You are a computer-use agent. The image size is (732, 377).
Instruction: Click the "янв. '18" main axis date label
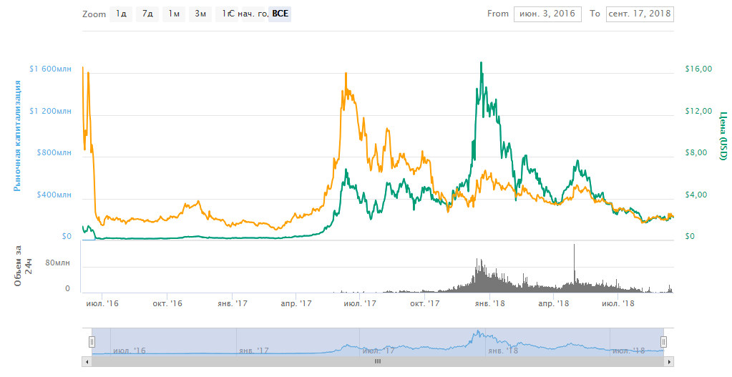pyautogui.click(x=489, y=304)
